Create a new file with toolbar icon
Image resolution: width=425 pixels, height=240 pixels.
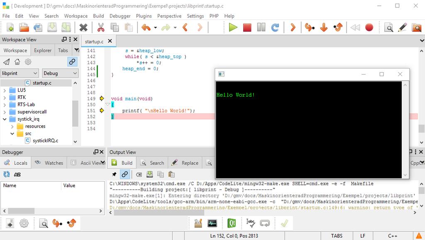(10, 27)
